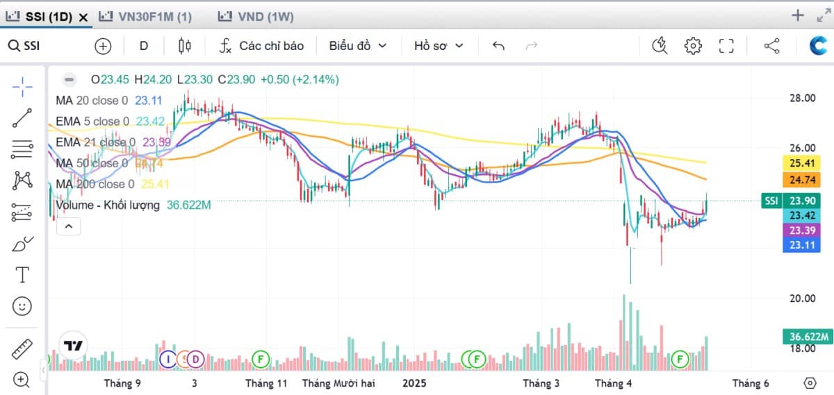Open the Fibonacci retracement tool
Screen dimensions: 834x395
[22, 149]
